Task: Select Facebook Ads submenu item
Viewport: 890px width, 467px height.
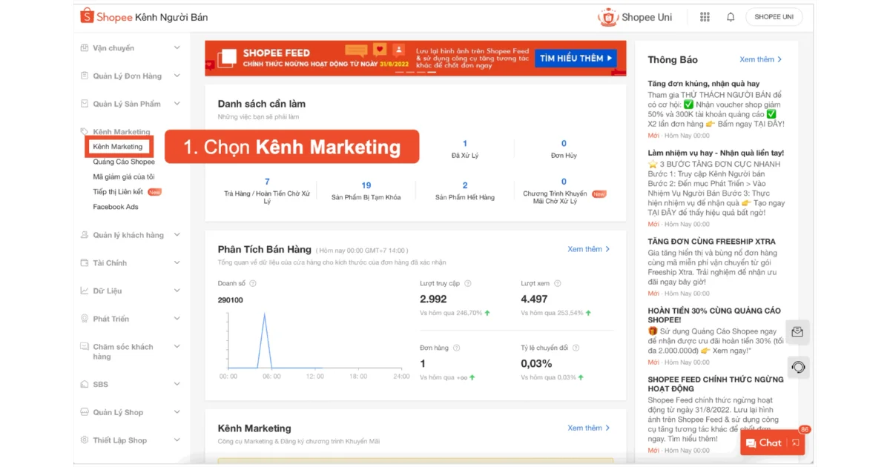Action: click(x=116, y=207)
